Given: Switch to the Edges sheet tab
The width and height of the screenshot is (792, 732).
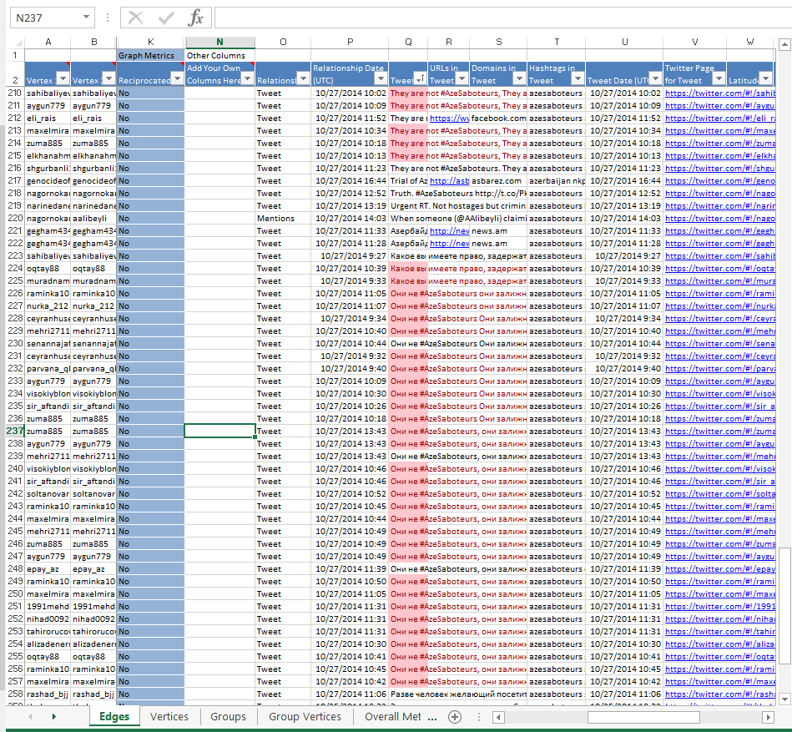Looking at the screenshot, I should pos(114,716).
